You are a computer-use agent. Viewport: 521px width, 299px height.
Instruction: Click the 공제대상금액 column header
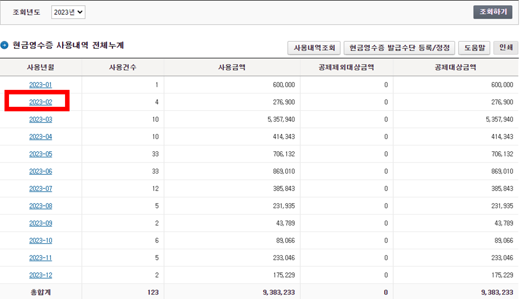tap(455, 67)
